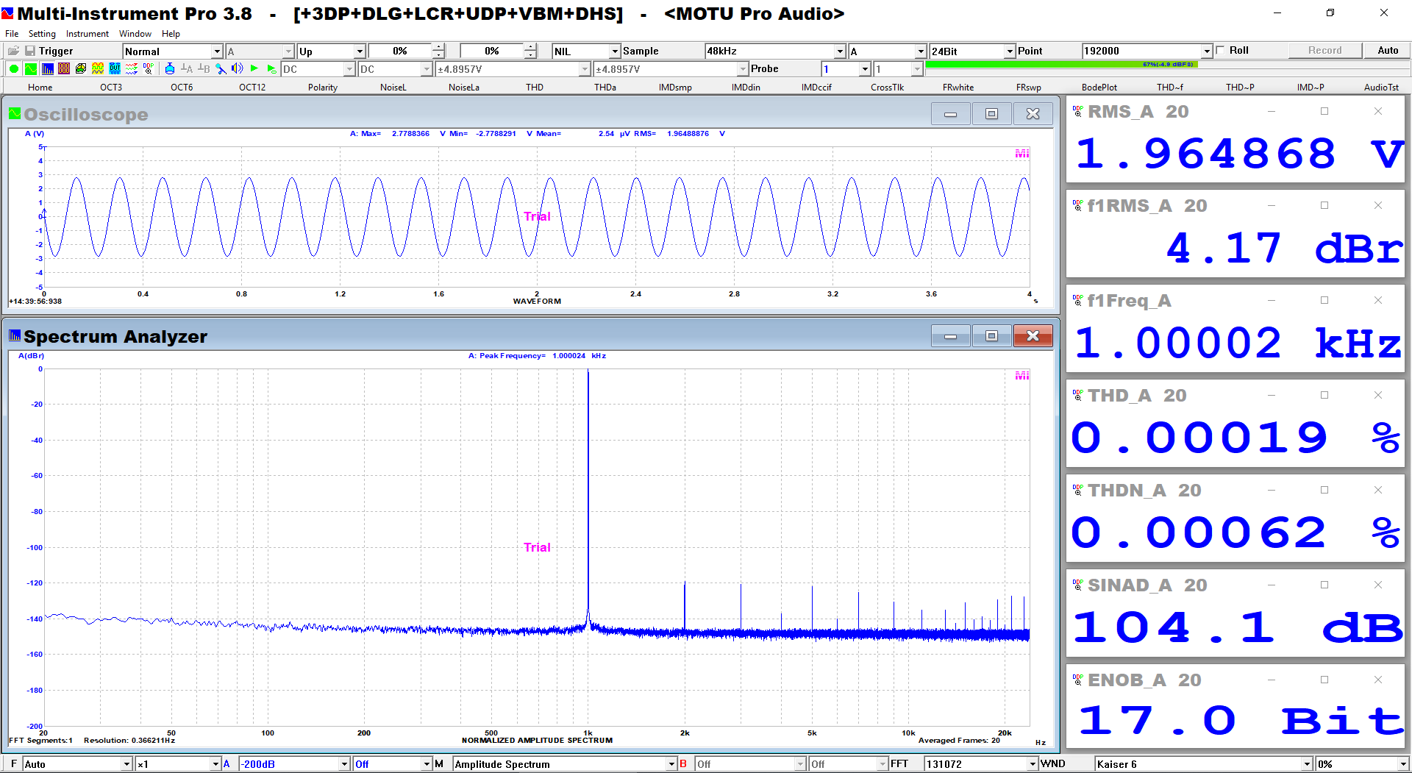Open the FFT size 131072 dropdown
The image size is (1412, 773).
pos(981,764)
